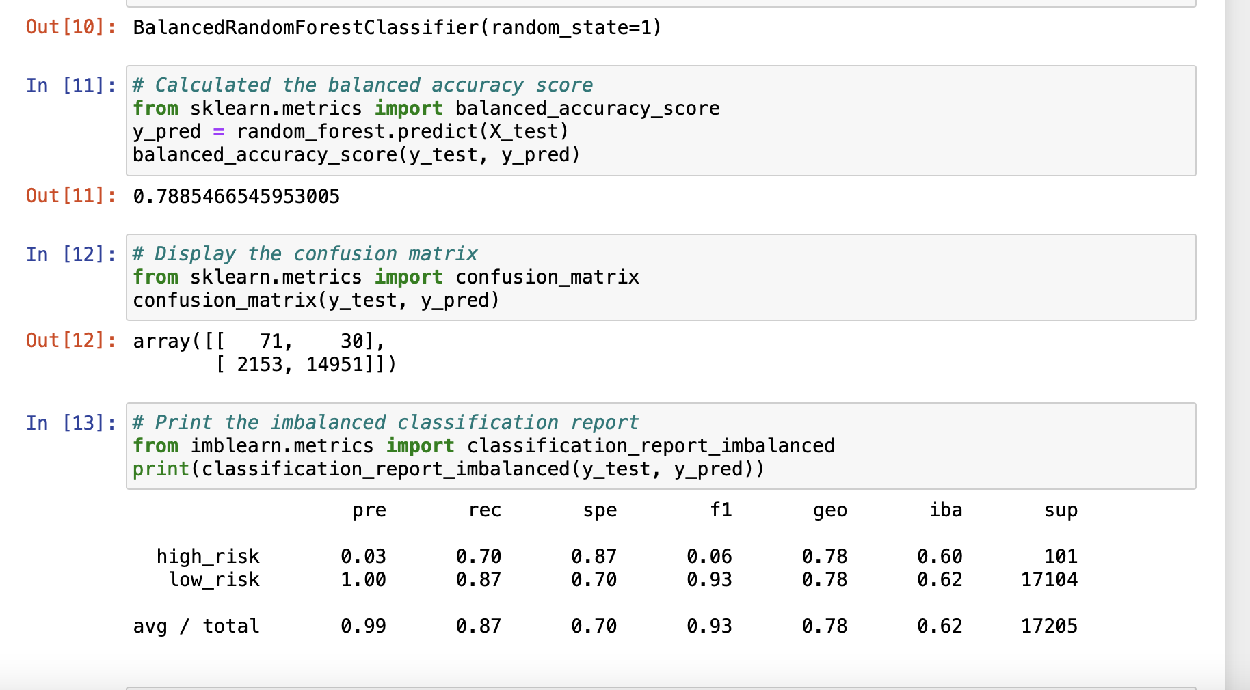Click the balanced_accuracy_score import statement

(x=425, y=108)
